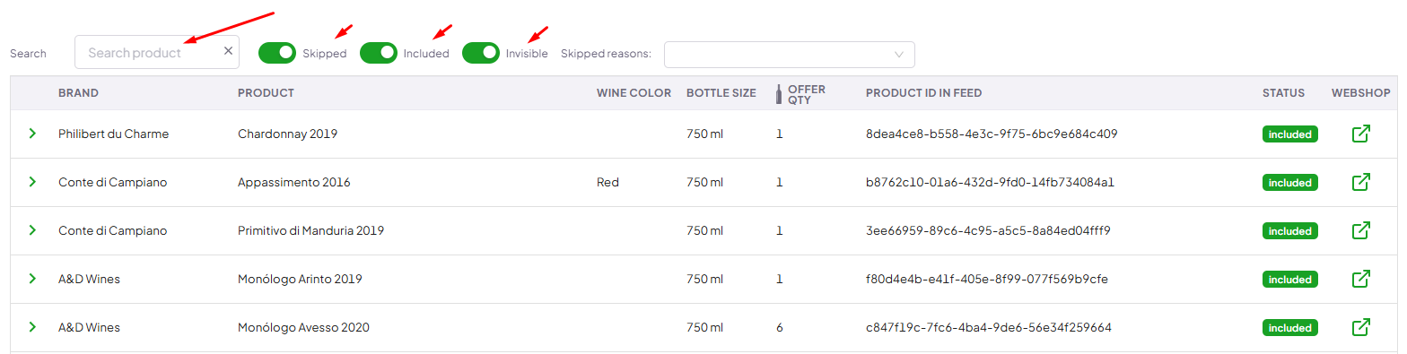
Task: Click the Status column header
Action: click(x=1283, y=93)
